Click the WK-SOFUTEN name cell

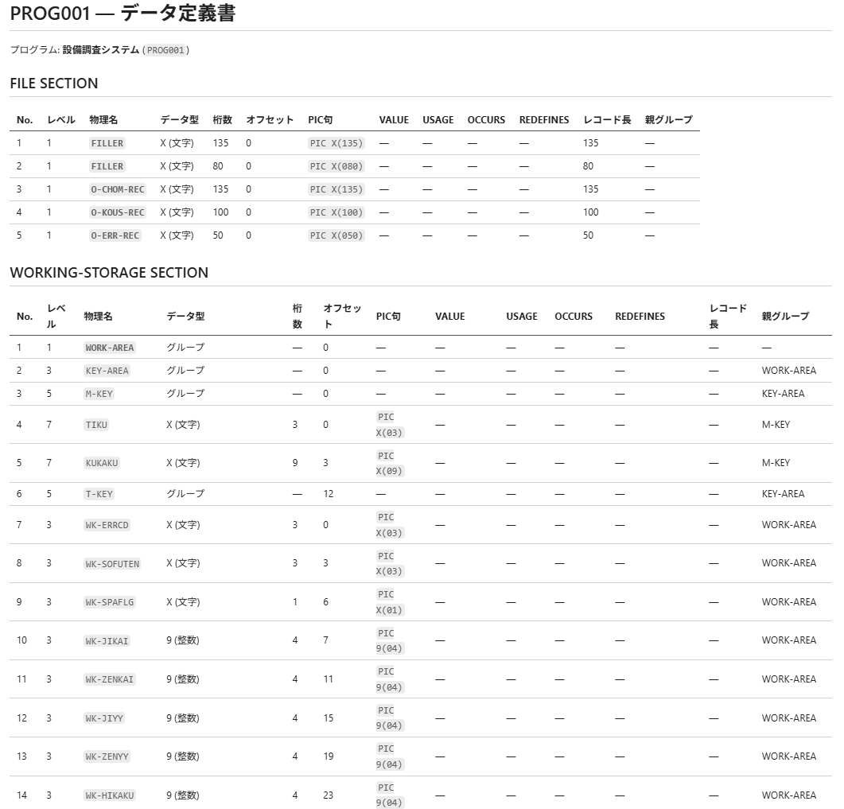(112, 563)
